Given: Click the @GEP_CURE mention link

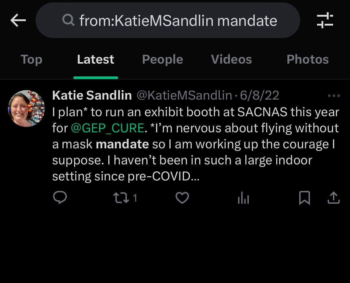Looking at the screenshot, I should tap(107, 128).
